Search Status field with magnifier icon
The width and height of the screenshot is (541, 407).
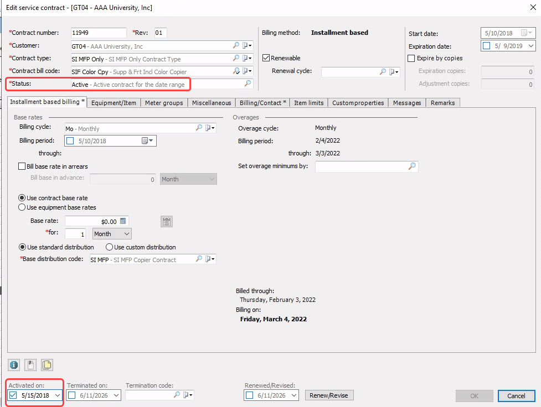248,84
